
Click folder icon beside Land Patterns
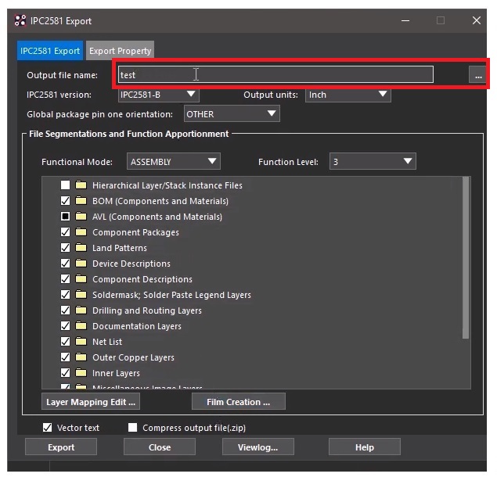click(x=81, y=247)
